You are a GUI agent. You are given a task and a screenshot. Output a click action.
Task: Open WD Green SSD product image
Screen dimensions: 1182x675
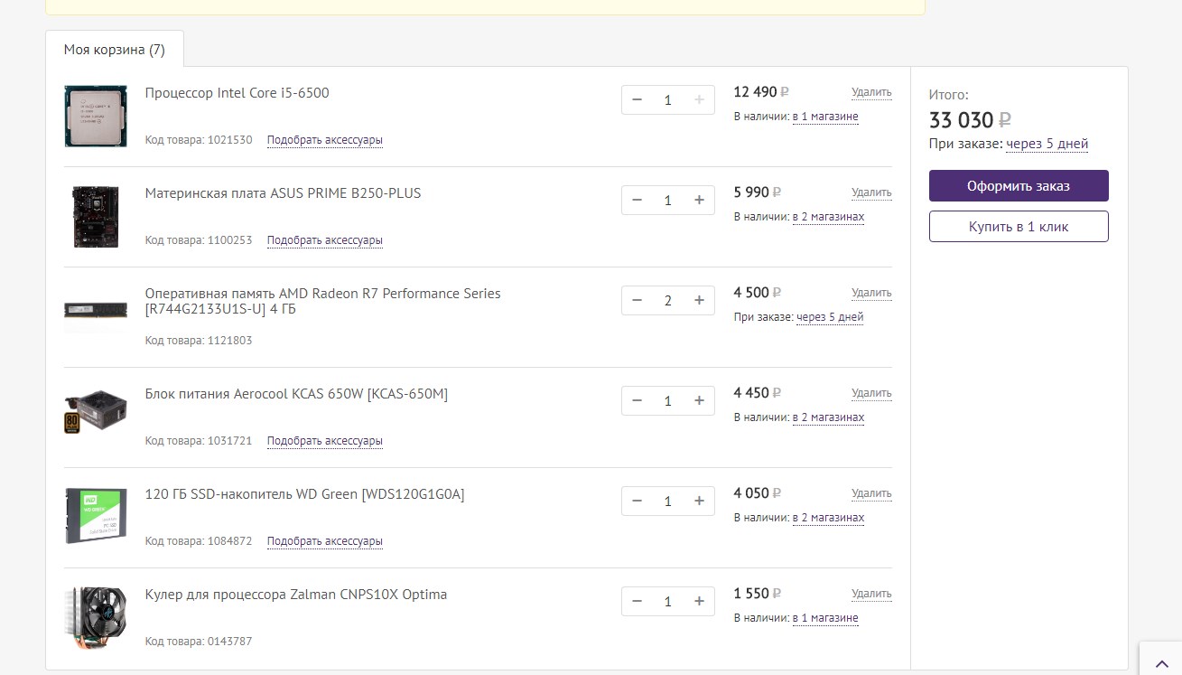(x=96, y=516)
